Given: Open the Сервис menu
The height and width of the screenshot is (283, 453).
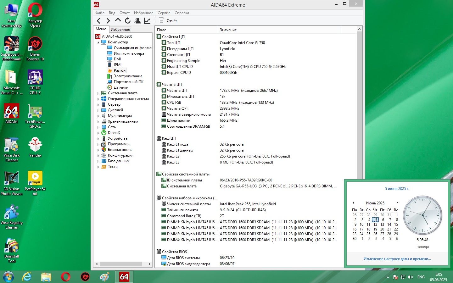Looking at the screenshot, I should 164,13.
